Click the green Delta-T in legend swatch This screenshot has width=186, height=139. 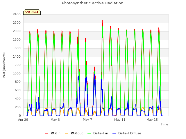coord(89,134)
